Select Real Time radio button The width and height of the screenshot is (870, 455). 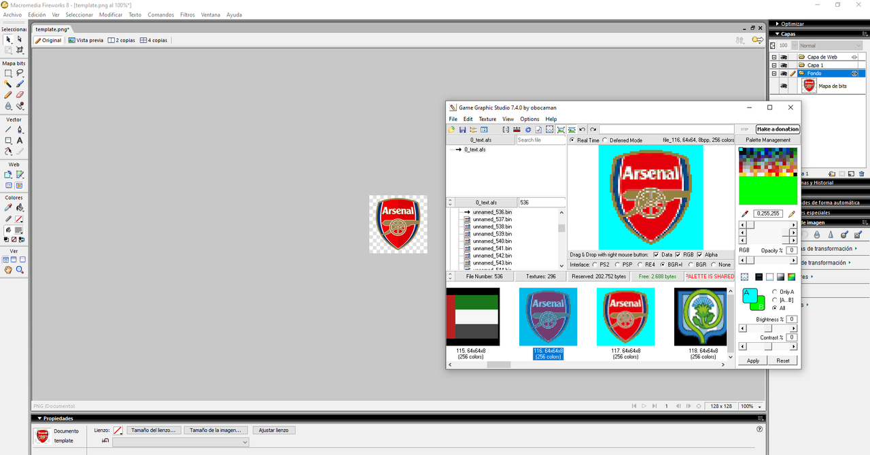coord(572,140)
